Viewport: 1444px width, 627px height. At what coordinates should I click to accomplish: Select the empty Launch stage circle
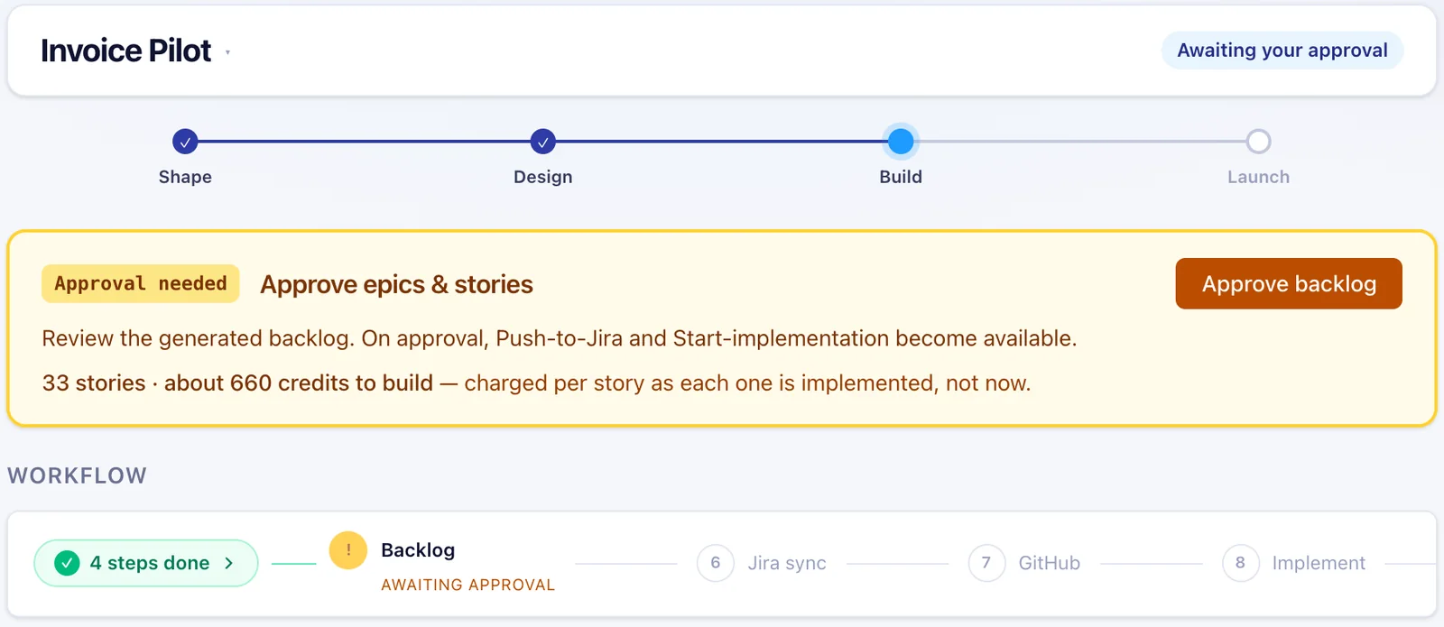click(1258, 142)
